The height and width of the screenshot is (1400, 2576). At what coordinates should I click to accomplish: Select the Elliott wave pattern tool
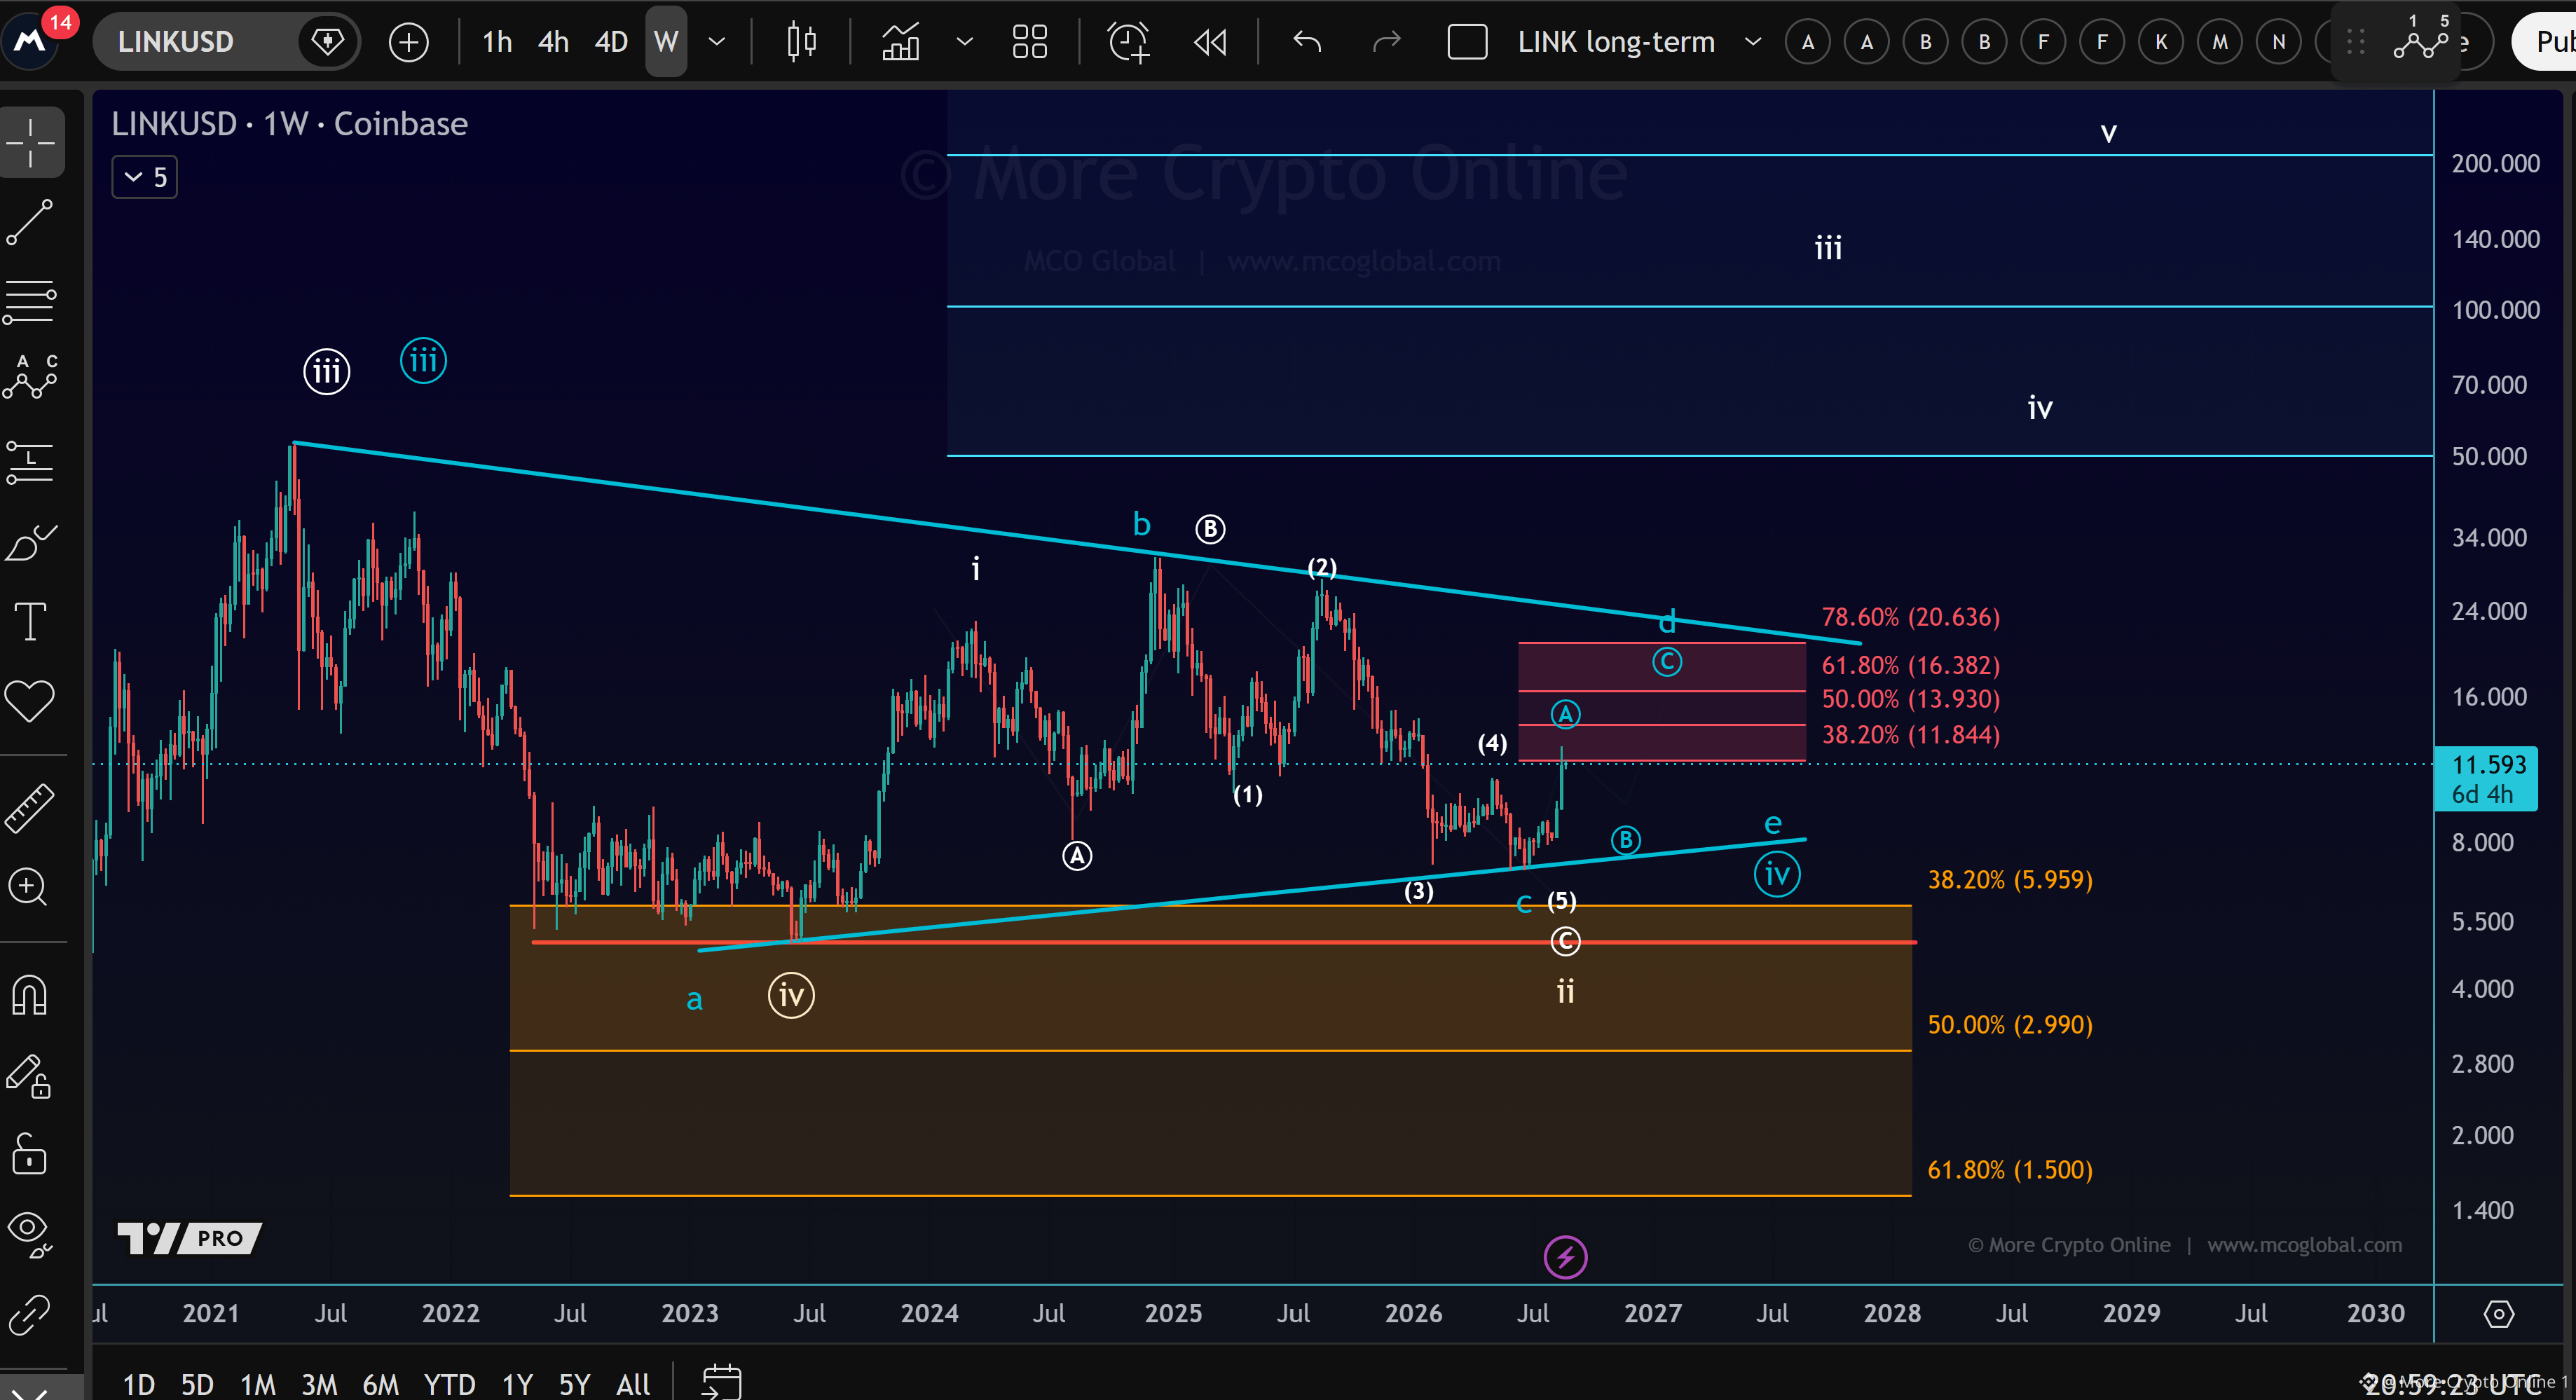31,377
